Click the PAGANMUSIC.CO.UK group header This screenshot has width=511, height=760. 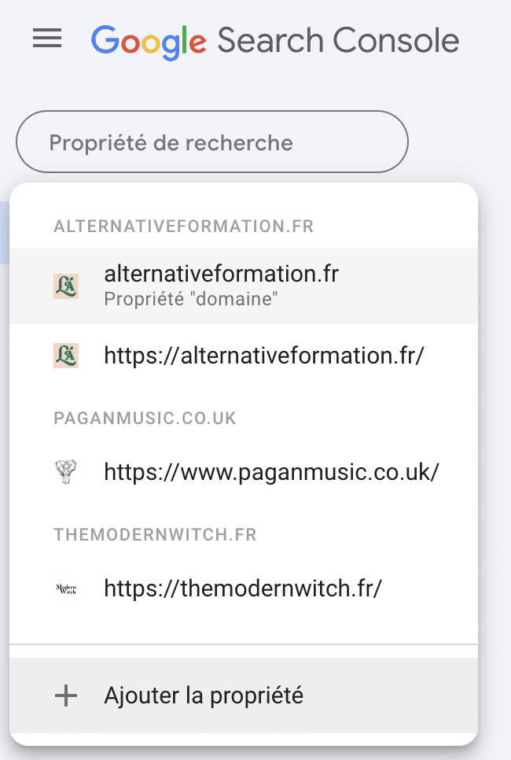pos(145,419)
